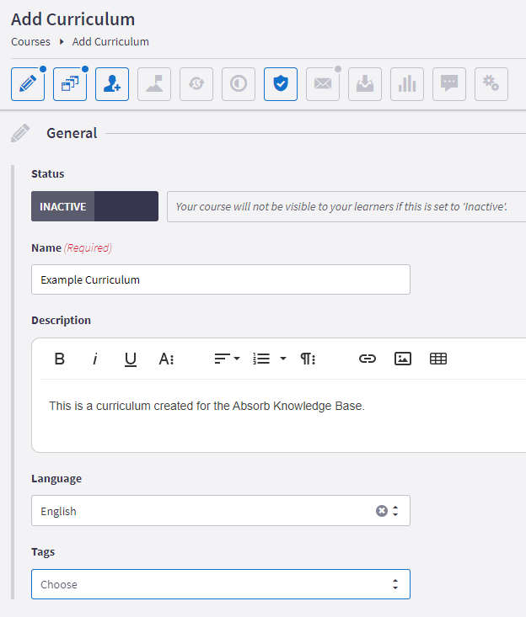526x617 pixels.
Task: Open the paragraph format menu
Action: [x=308, y=359]
